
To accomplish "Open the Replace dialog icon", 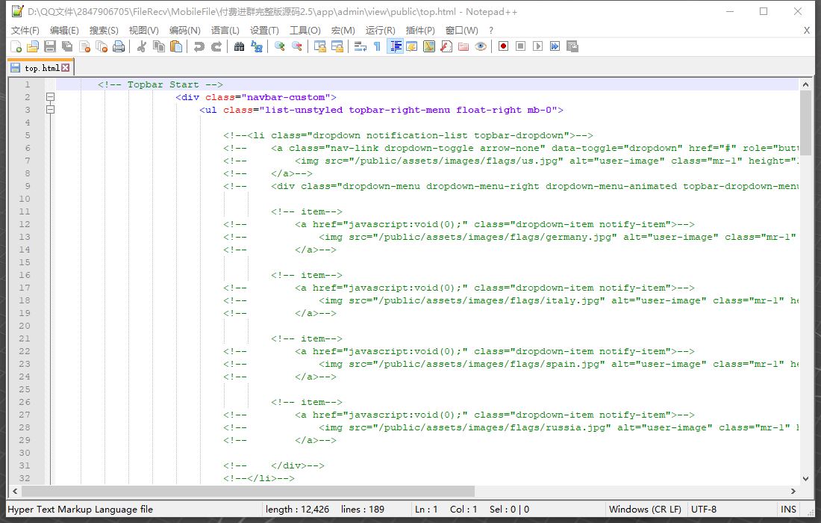I will pyautogui.click(x=257, y=46).
